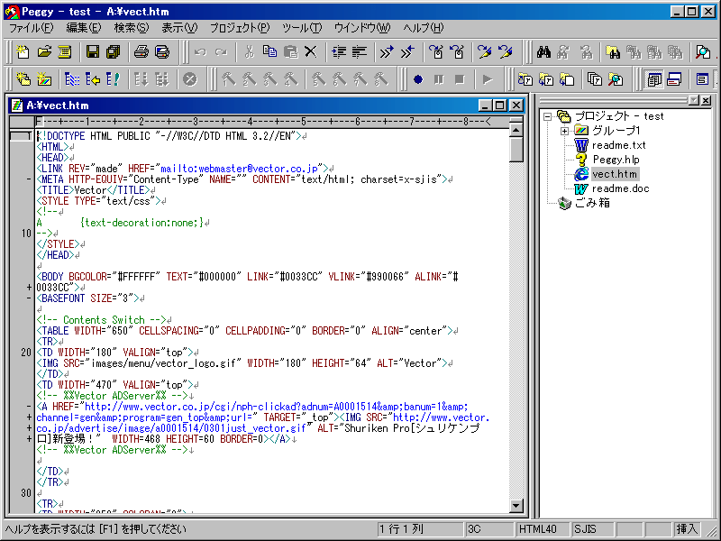Click the magnifier over document icon in the top toolbar
Screen dimensions: 721x541
click(x=703, y=52)
